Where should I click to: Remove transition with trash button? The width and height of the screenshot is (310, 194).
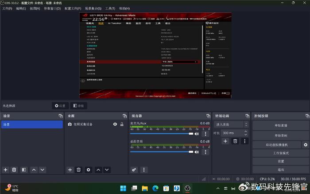235,141
